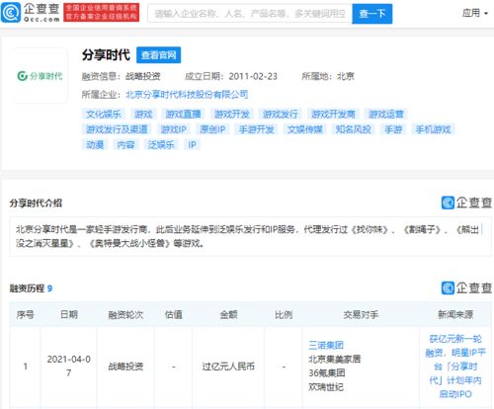
Task: Select the 游戏运营 tag
Action: [386, 115]
